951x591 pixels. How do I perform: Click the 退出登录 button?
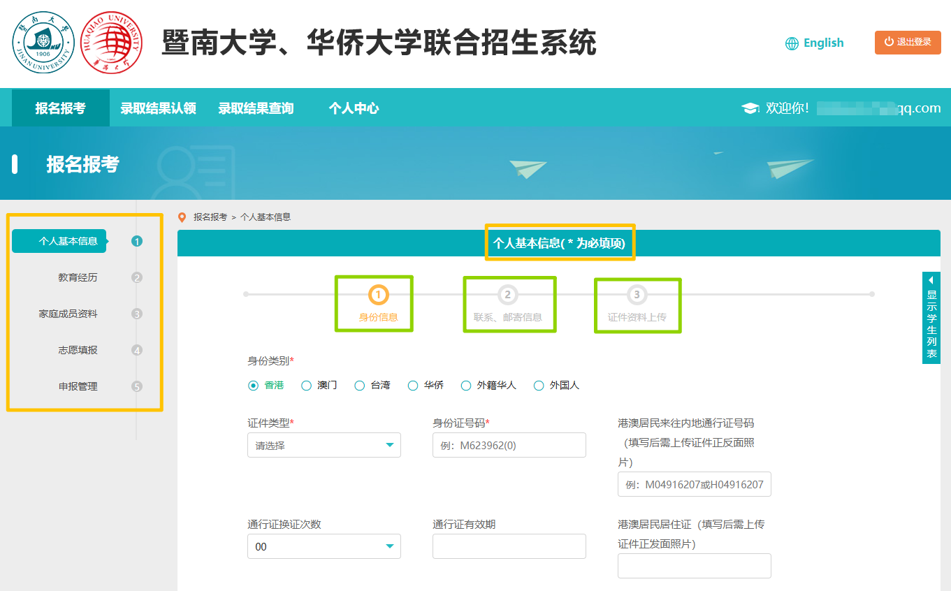(908, 43)
